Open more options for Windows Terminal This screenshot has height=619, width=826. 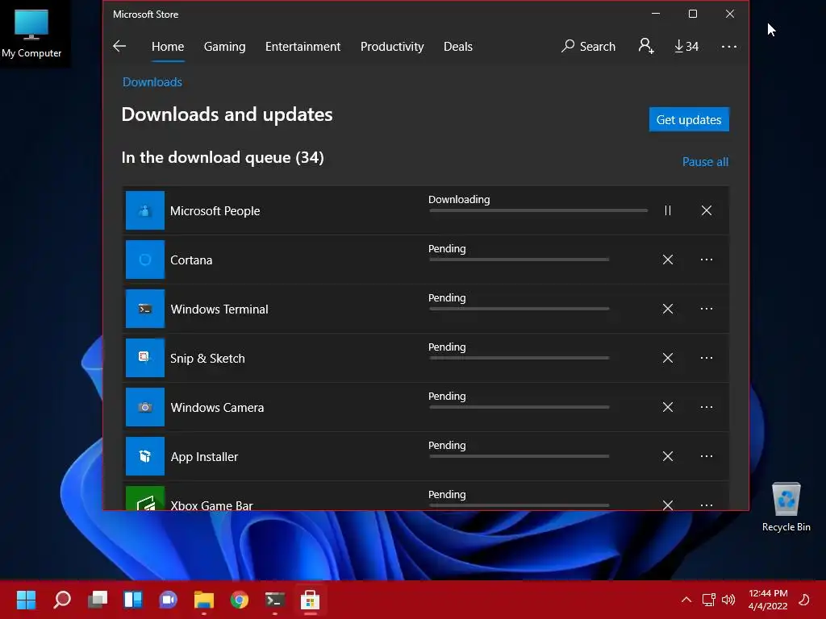707,309
